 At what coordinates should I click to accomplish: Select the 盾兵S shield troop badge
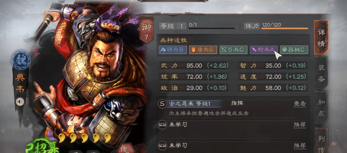pos(203,50)
